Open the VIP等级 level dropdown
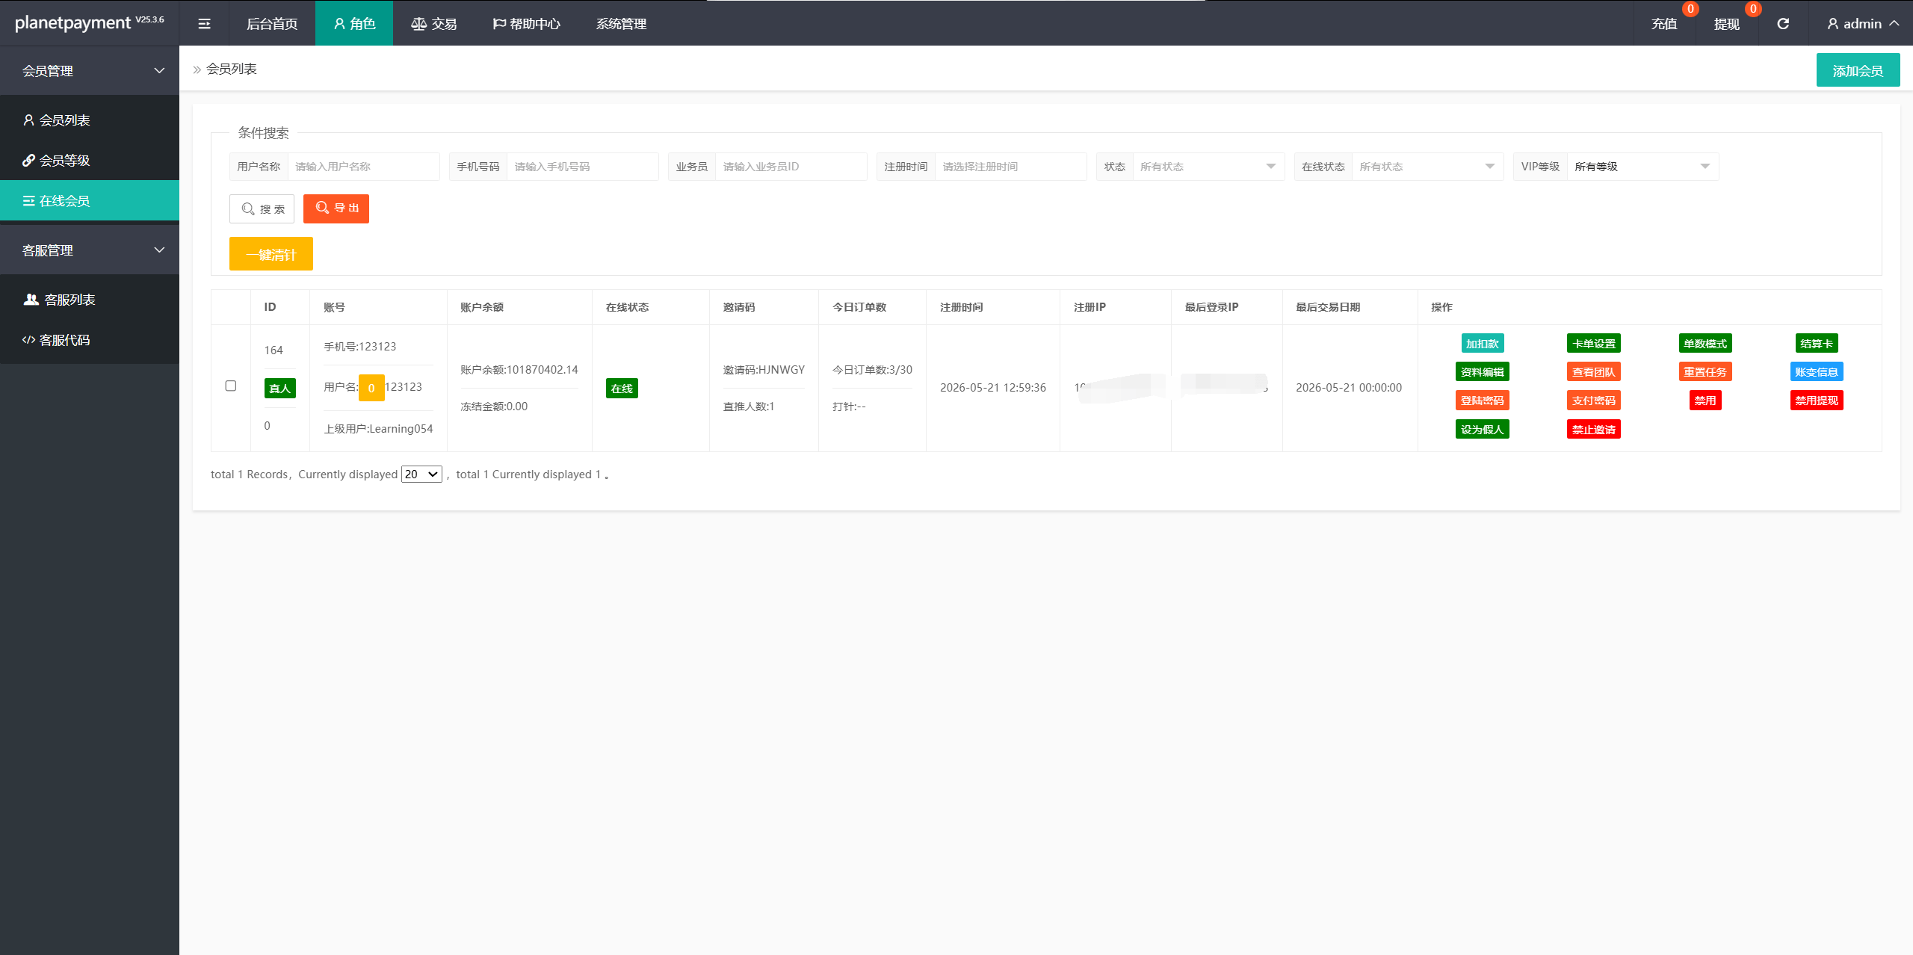This screenshot has width=1913, height=955. click(x=1642, y=167)
